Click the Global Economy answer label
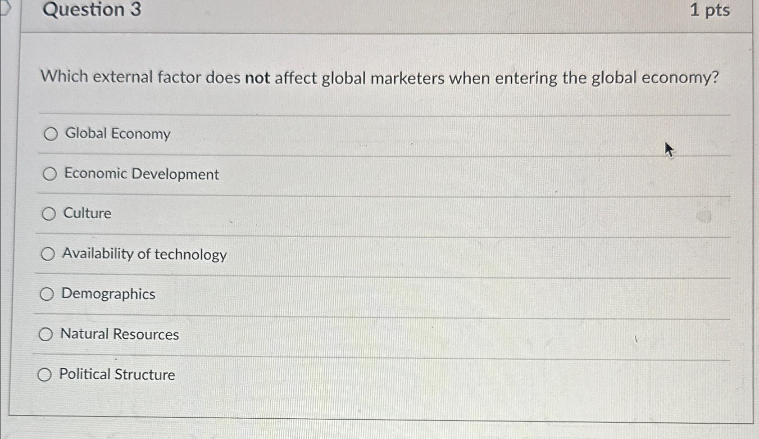The height and width of the screenshot is (439, 759). pos(117,134)
